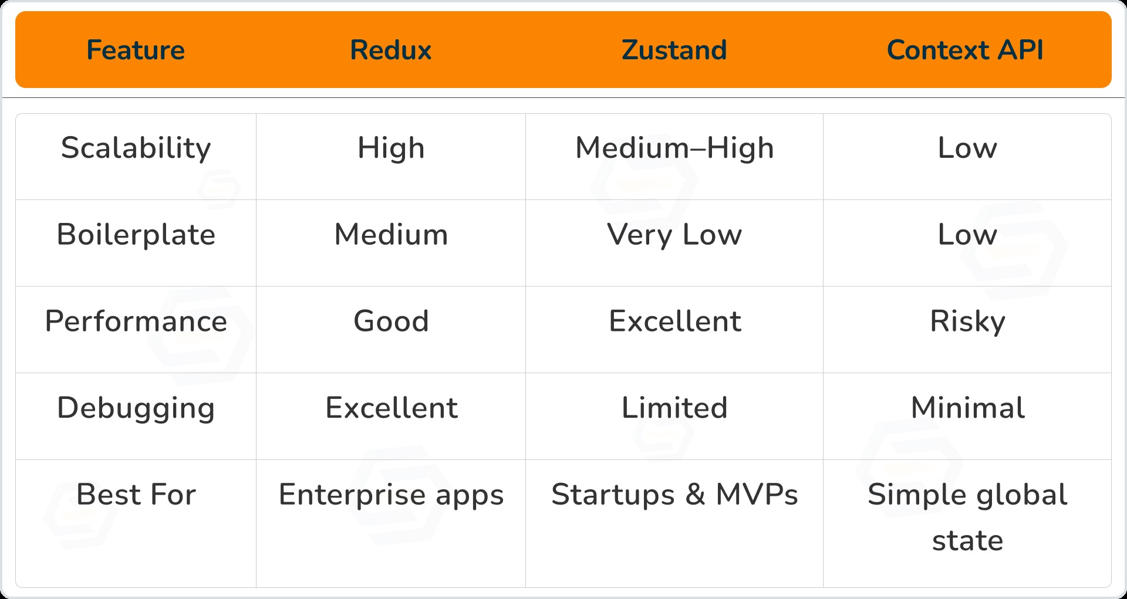Select Zustand's Limited debugging cell
Viewport: 1127px width, 599px height.
[674, 408]
